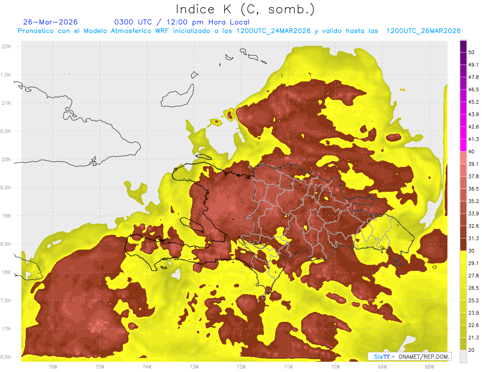Image resolution: width=482 pixels, height=372 pixels.
Task: Click the WRF model initialization subtitle text
Action: (x=239, y=31)
